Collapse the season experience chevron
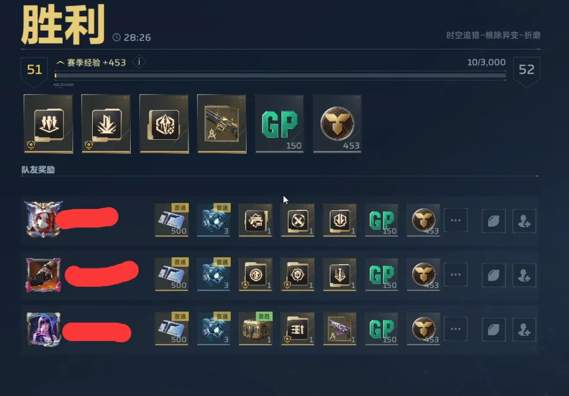Viewport: 569px width, 396px height. 60,63
